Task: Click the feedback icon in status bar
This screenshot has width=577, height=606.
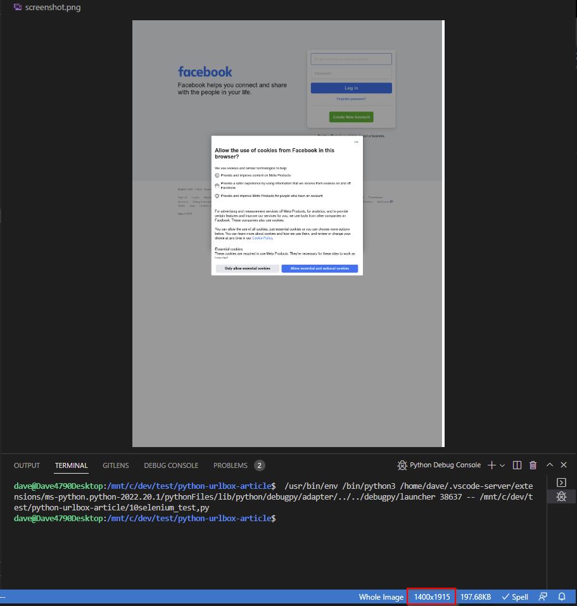Action: point(543,597)
